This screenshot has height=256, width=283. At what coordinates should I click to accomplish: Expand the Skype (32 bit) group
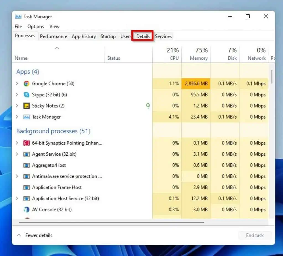pyautogui.click(x=17, y=95)
